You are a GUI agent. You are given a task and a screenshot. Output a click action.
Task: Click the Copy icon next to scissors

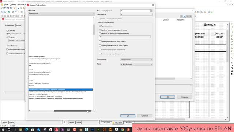point(21,8)
